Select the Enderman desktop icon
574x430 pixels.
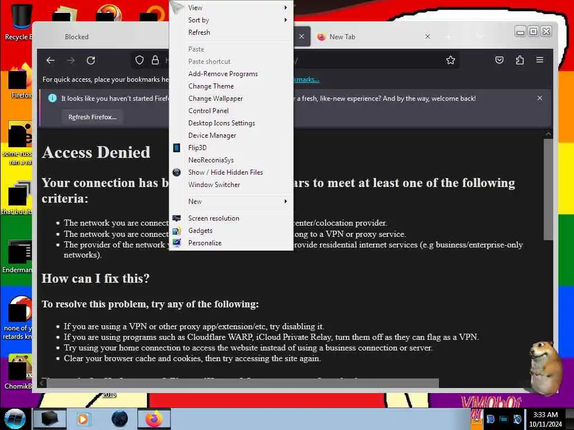click(x=17, y=256)
